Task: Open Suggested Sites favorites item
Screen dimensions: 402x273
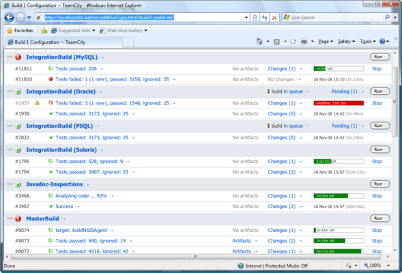Action: [x=73, y=31]
